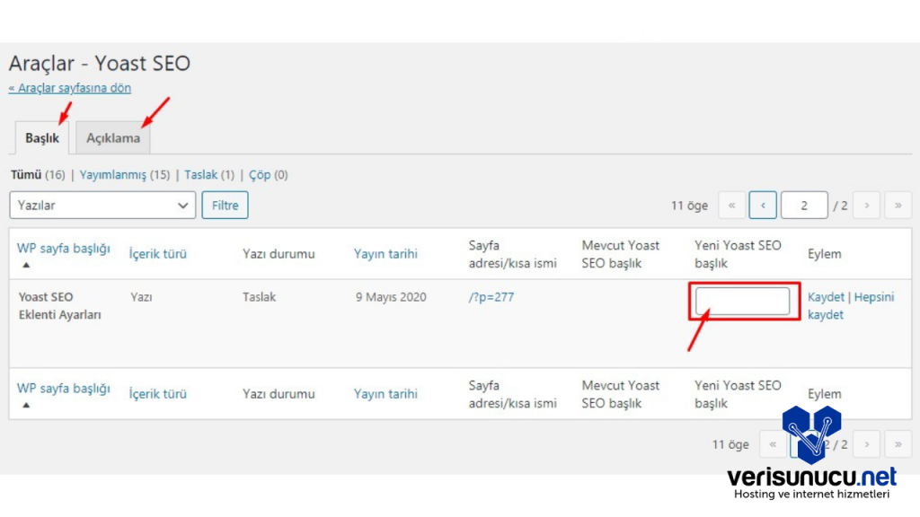Open the Yazılar content type dropdown

102,206
